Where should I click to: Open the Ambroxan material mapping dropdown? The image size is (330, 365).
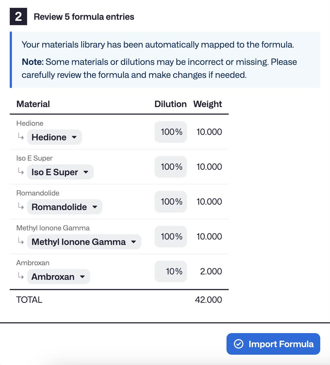click(x=58, y=277)
